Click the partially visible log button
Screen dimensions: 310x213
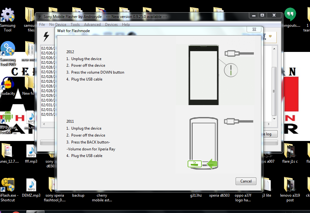pyautogui.click(x=270, y=134)
